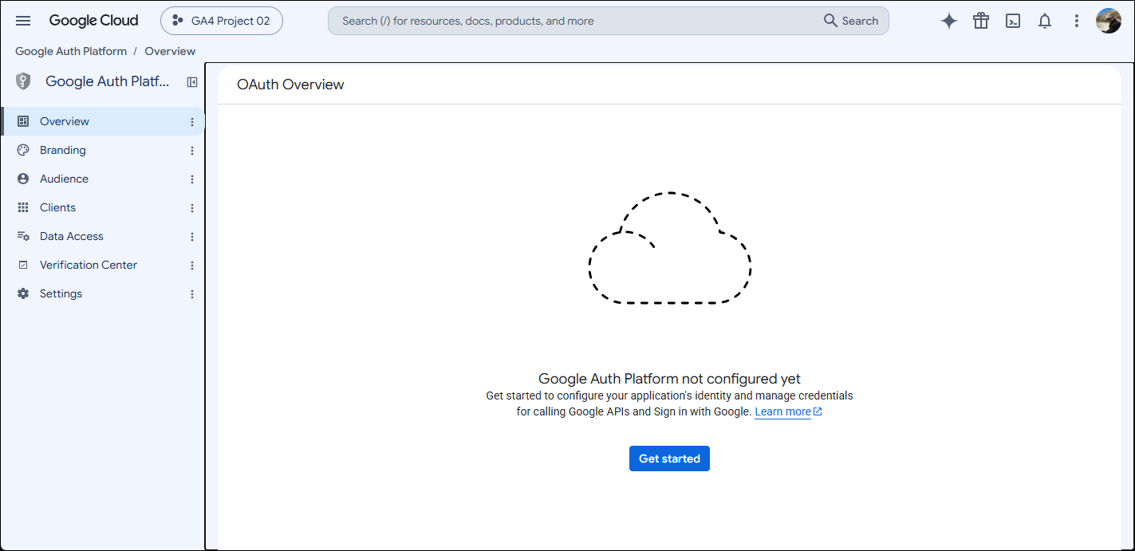Open the three-dot menu beside Overview

[x=192, y=122]
